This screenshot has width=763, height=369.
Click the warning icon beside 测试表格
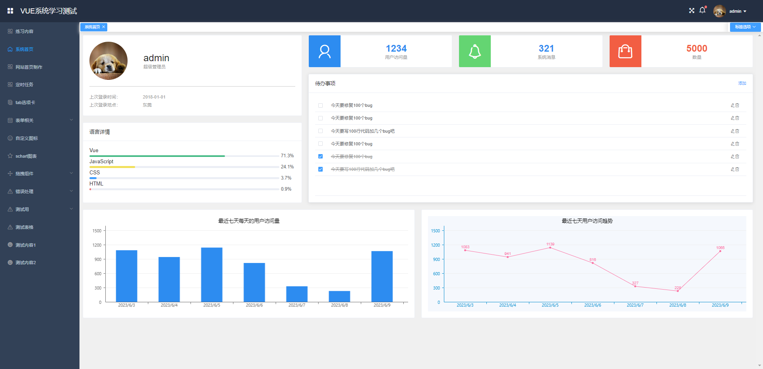[x=10, y=227]
